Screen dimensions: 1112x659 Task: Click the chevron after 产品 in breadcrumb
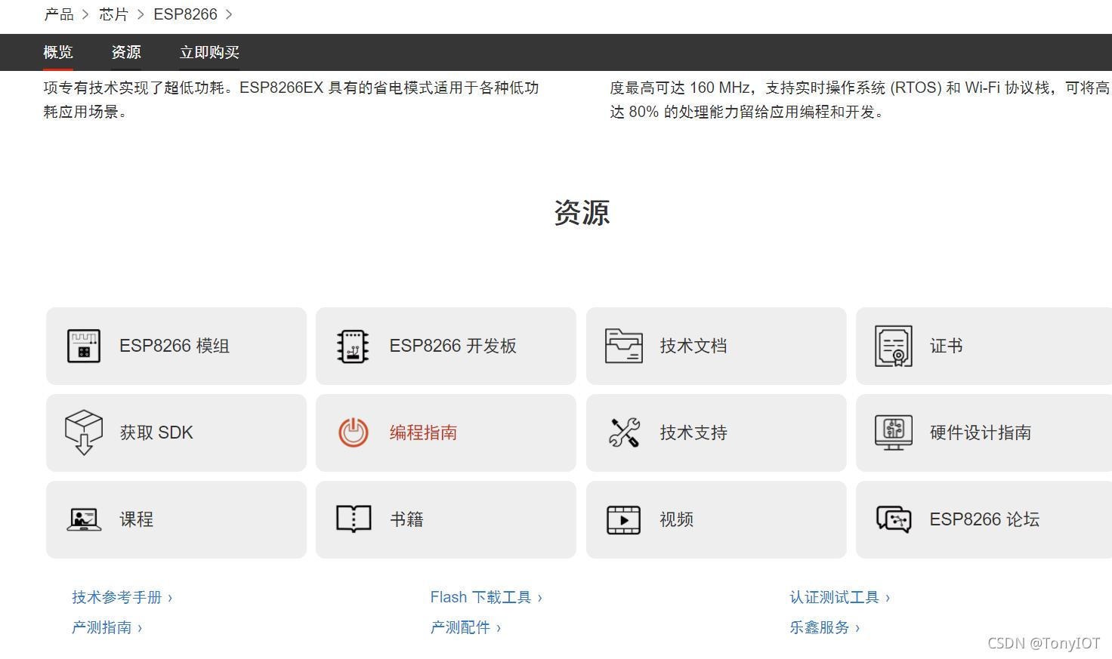point(86,14)
